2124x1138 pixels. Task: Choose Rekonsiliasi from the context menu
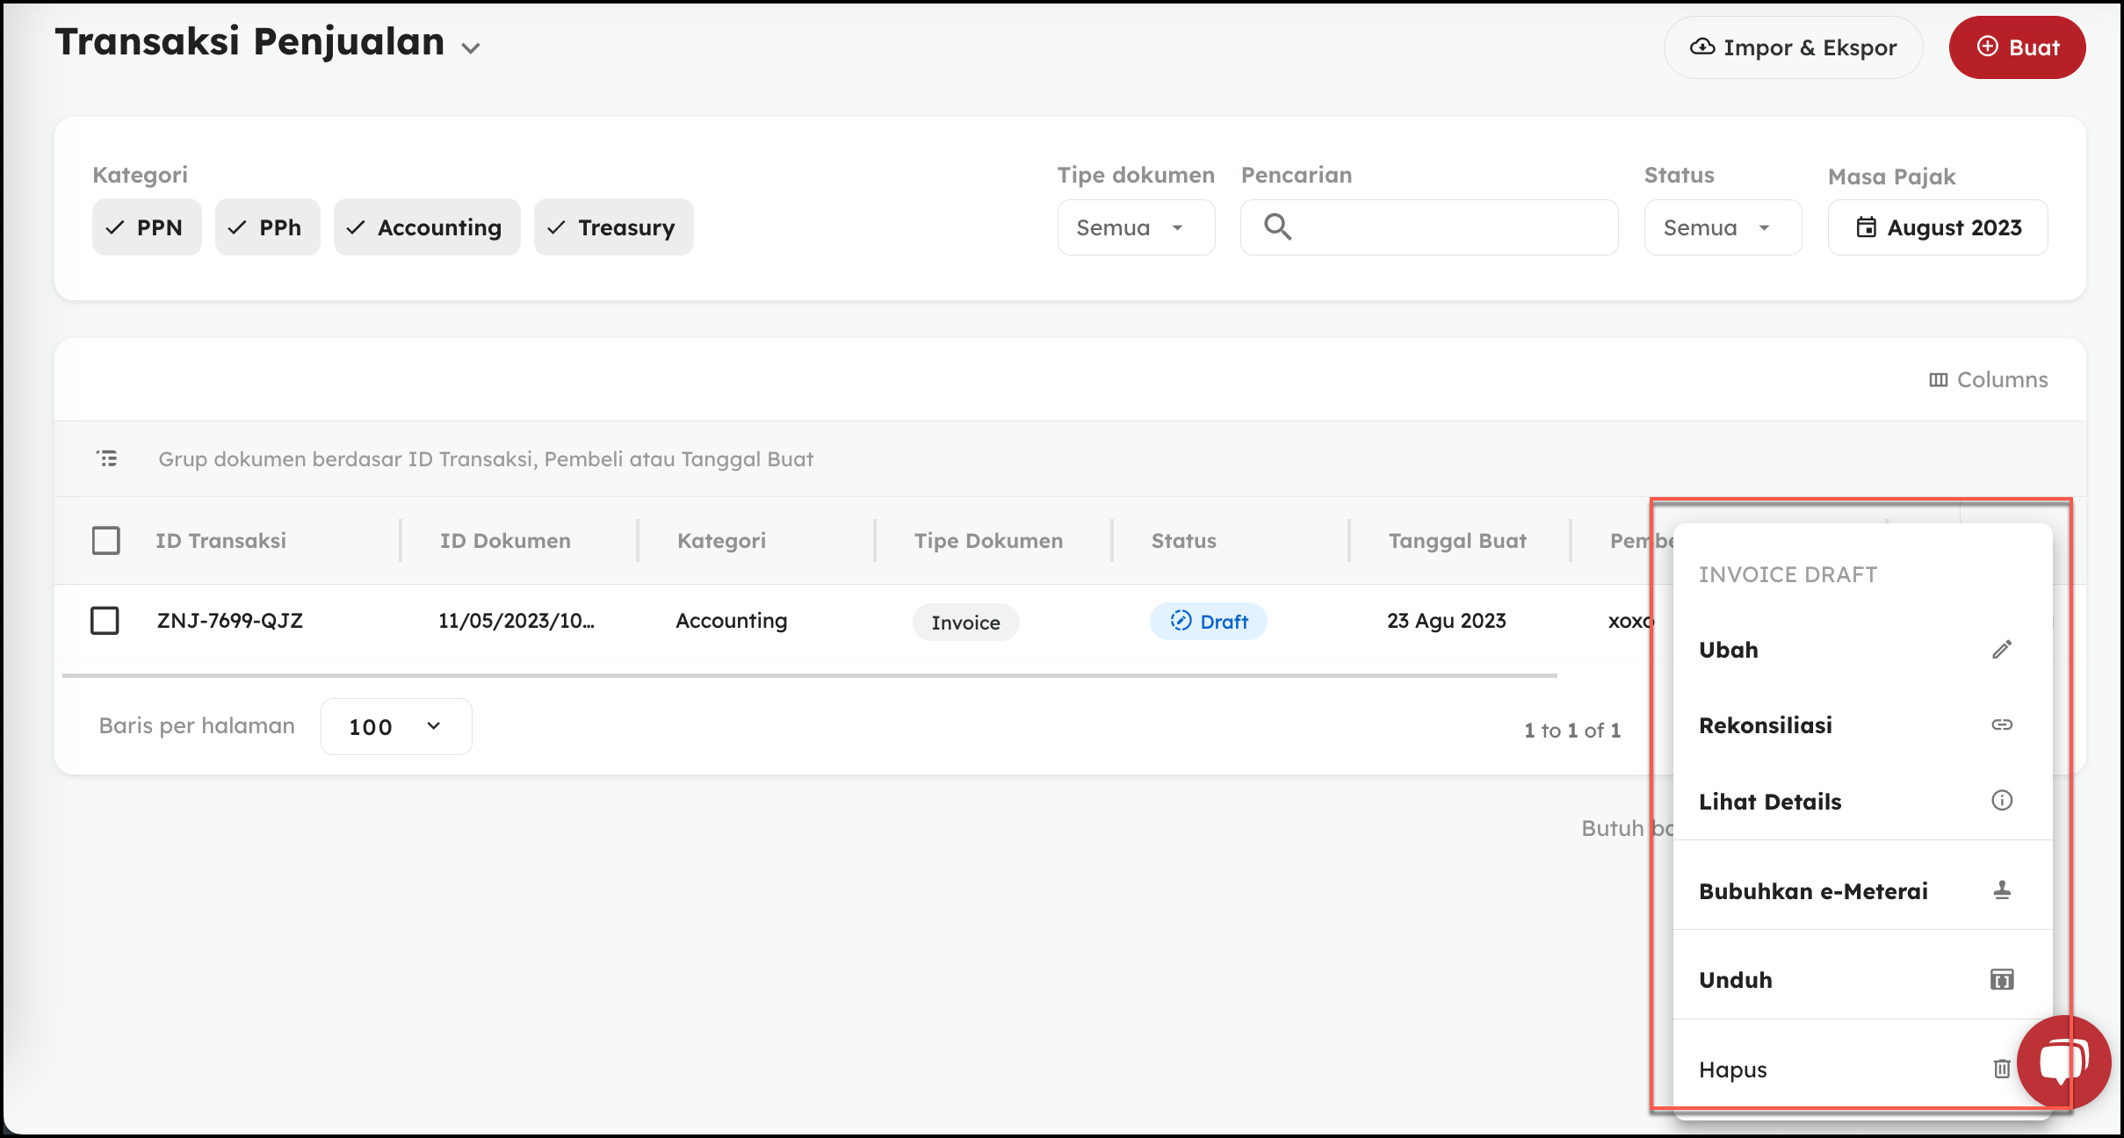click(1766, 725)
